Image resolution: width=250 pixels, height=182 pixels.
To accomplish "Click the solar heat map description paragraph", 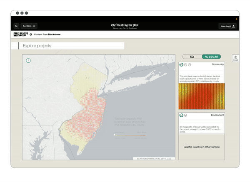I will click(x=200, y=79).
